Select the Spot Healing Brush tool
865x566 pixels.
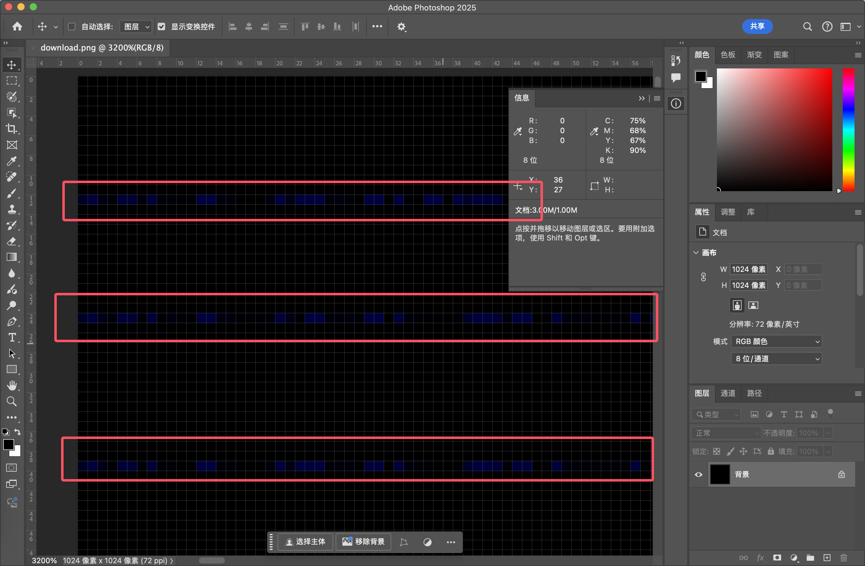[x=12, y=177]
